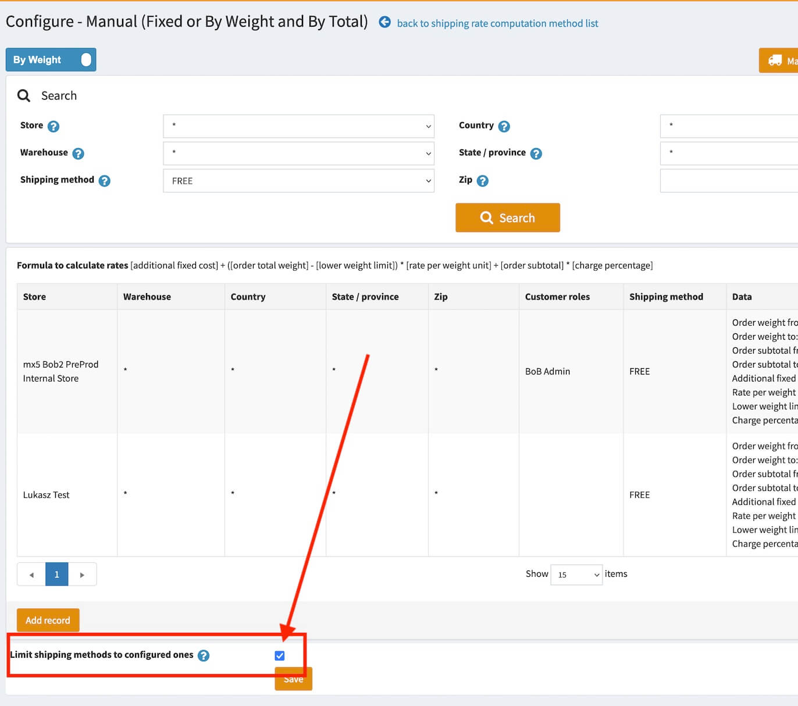
Task: Click the State / province help icon
Action: (x=536, y=154)
